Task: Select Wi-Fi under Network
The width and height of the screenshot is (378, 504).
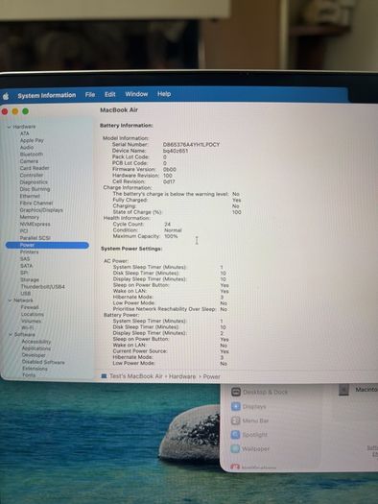Action: [x=27, y=328]
